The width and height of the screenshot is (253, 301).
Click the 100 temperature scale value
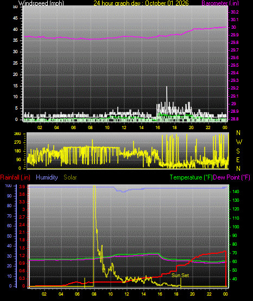(x=236, y=227)
